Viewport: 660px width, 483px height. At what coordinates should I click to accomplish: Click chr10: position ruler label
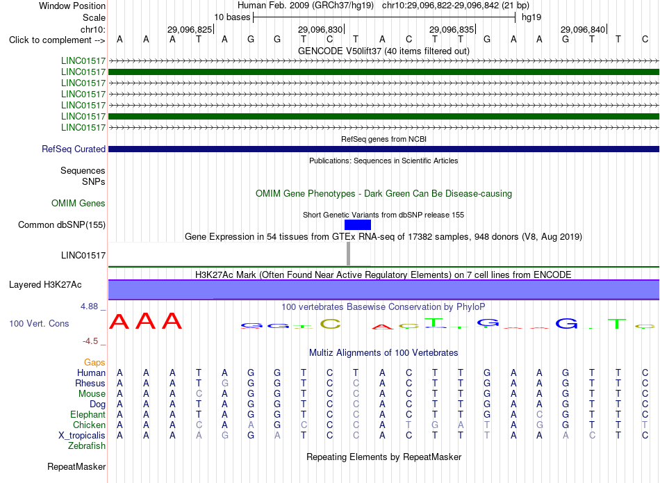coord(92,29)
